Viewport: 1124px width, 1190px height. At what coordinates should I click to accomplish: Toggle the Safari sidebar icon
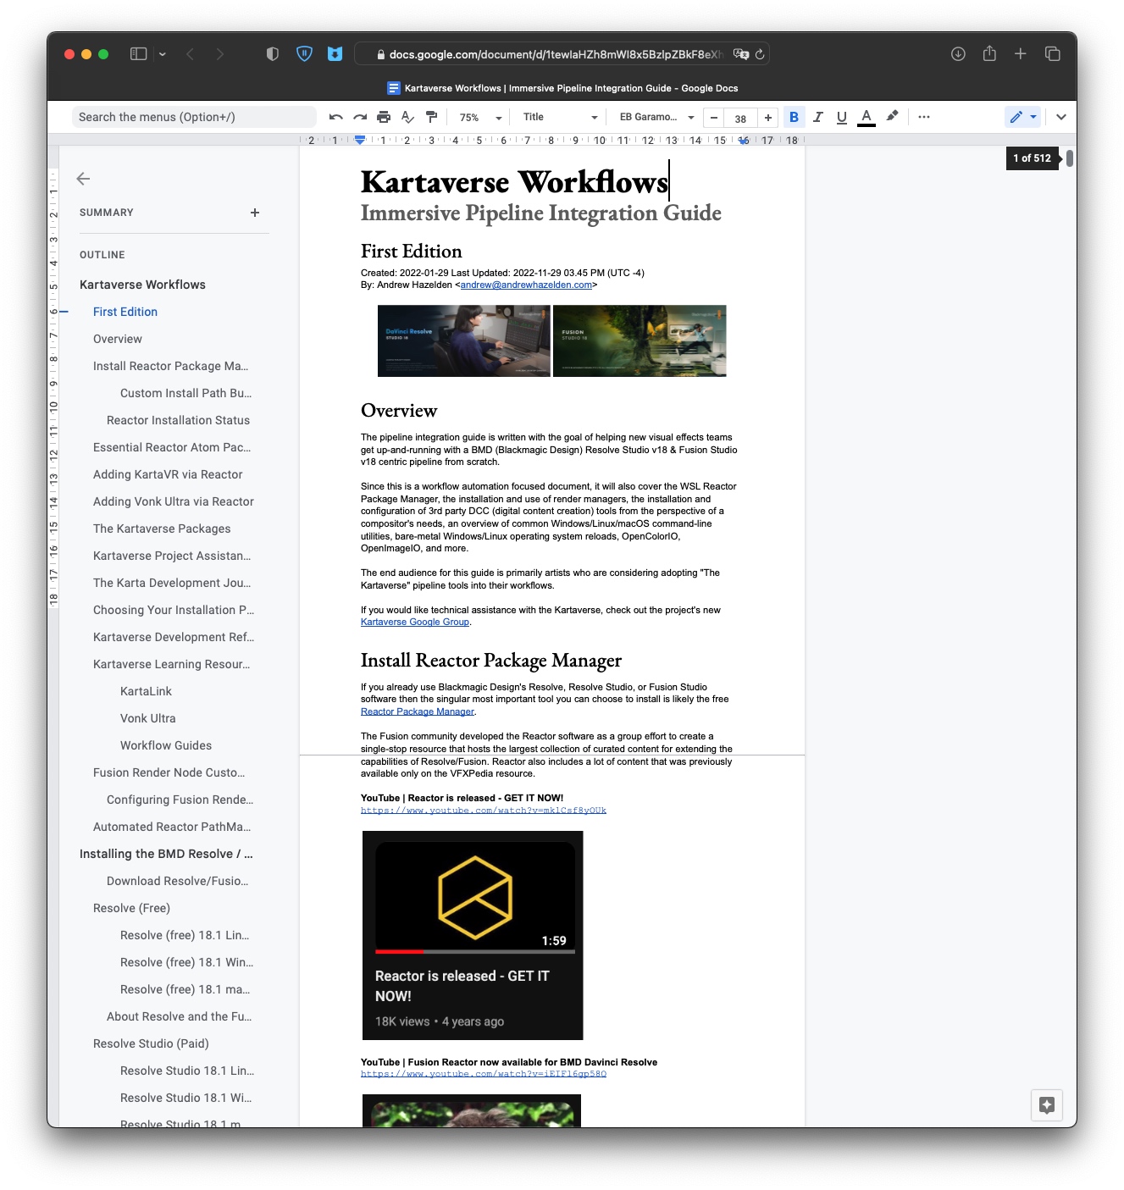(139, 54)
